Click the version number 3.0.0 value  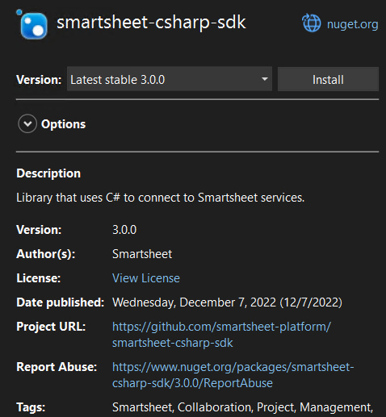124,230
